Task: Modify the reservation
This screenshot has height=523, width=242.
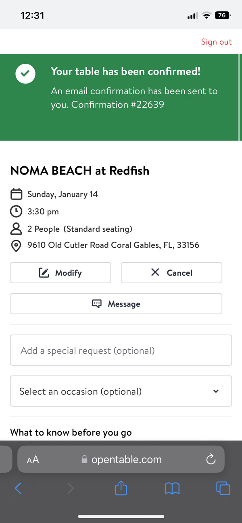Action: pos(60,273)
